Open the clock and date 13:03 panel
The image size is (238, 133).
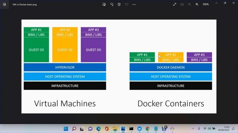(223, 129)
